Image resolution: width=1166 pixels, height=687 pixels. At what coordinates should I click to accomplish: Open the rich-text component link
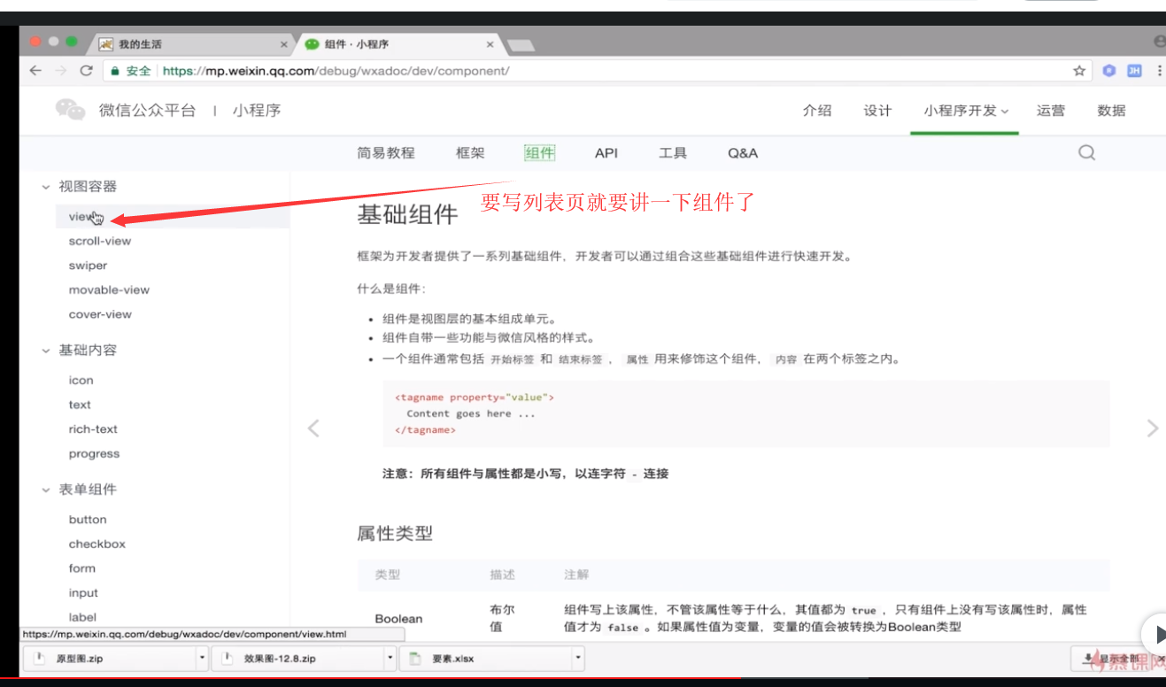[93, 429]
